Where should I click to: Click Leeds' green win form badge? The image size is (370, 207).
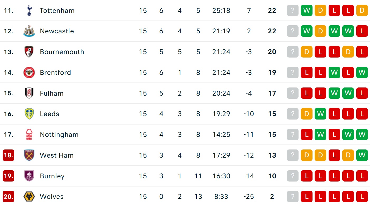pos(320,114)
